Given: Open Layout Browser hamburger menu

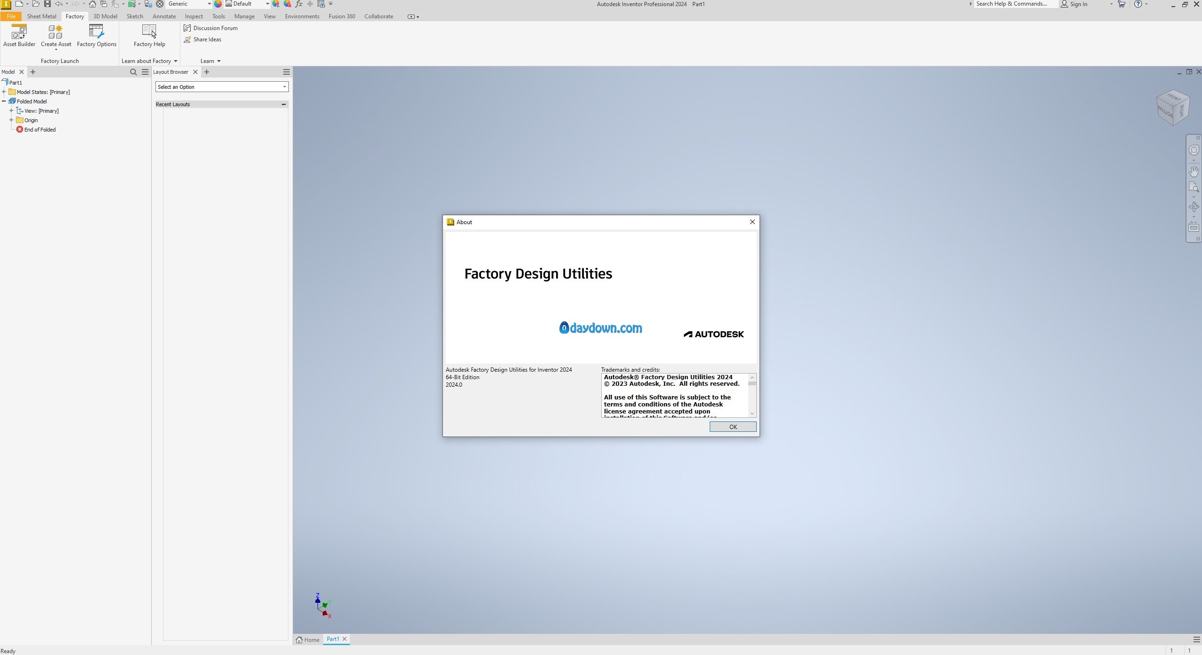Looking at the screenshot, I should tap(287, 72).
